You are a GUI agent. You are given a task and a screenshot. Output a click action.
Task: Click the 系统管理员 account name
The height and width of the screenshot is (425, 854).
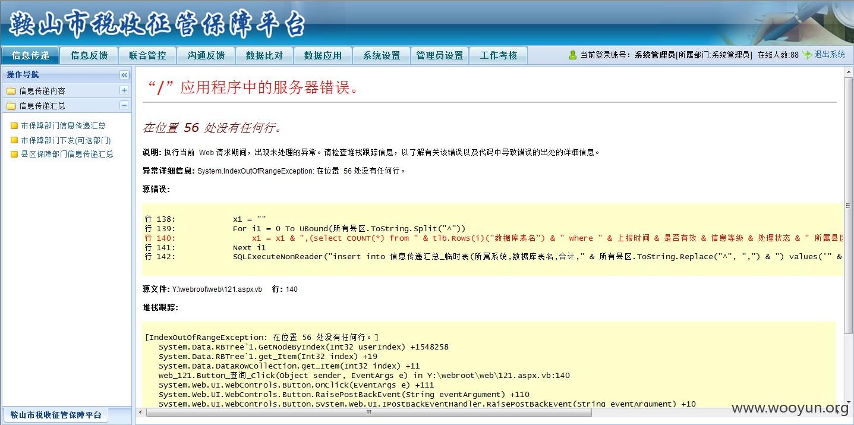[655, 55]
